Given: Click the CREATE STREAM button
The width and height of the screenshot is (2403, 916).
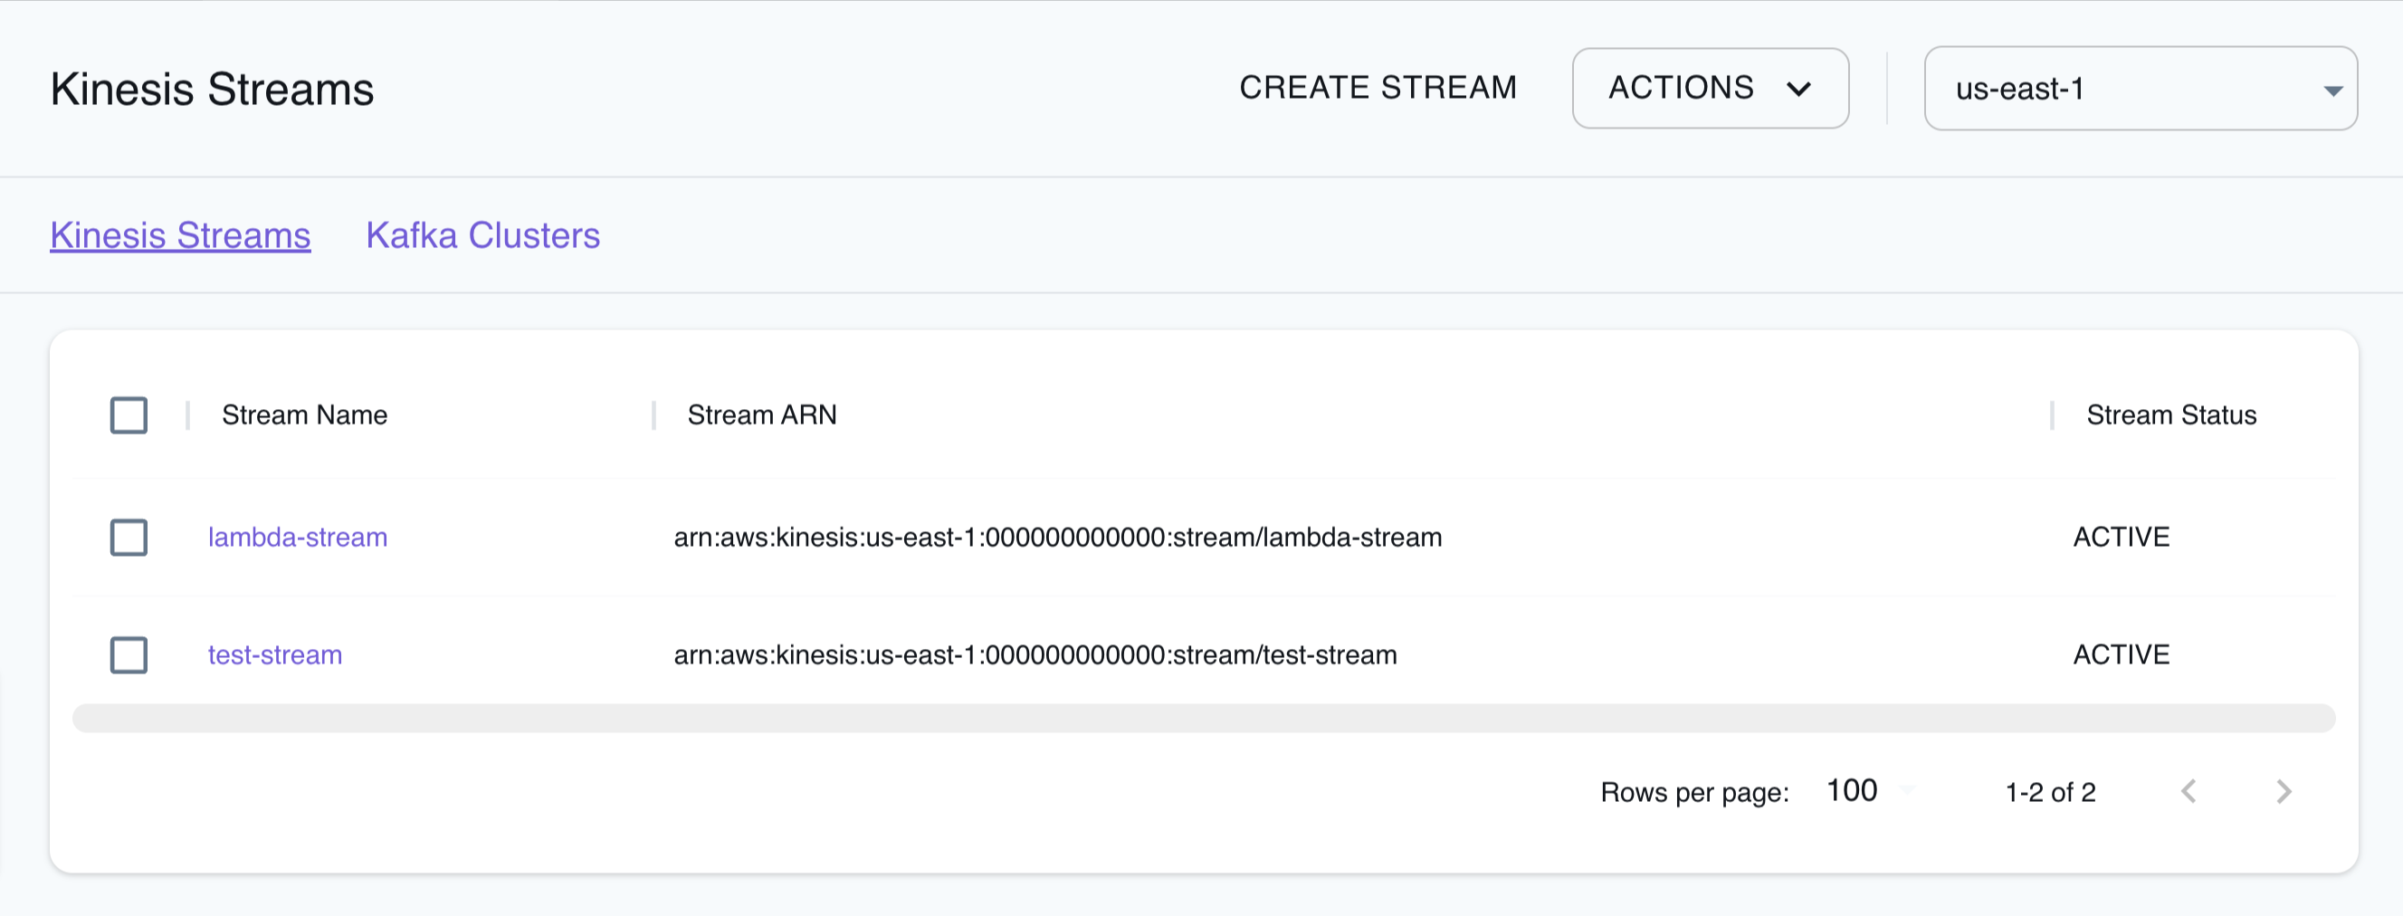Looking at the screenshot, I should (1378, 87).
